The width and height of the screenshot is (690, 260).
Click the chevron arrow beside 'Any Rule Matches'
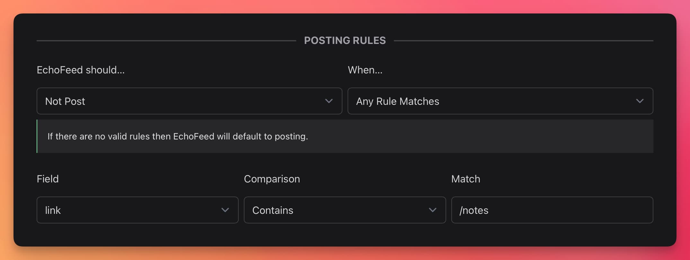coord(640,101)
